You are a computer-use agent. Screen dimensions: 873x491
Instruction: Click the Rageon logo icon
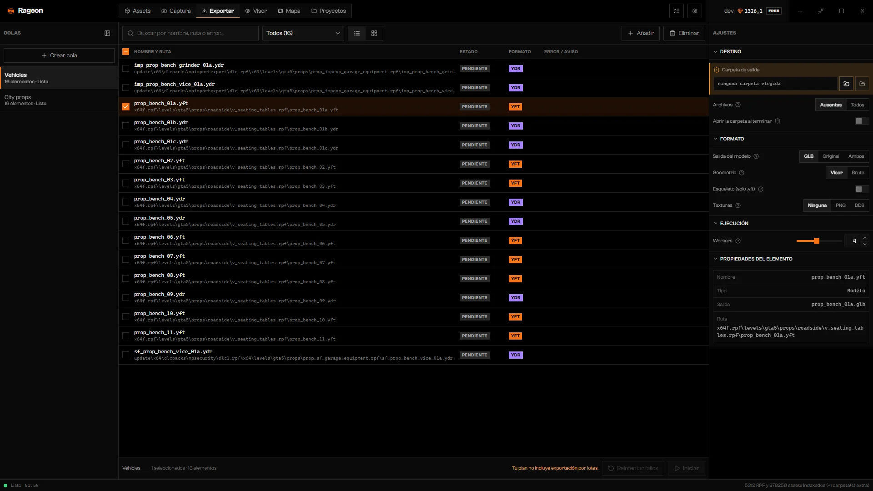coord(11,11)
